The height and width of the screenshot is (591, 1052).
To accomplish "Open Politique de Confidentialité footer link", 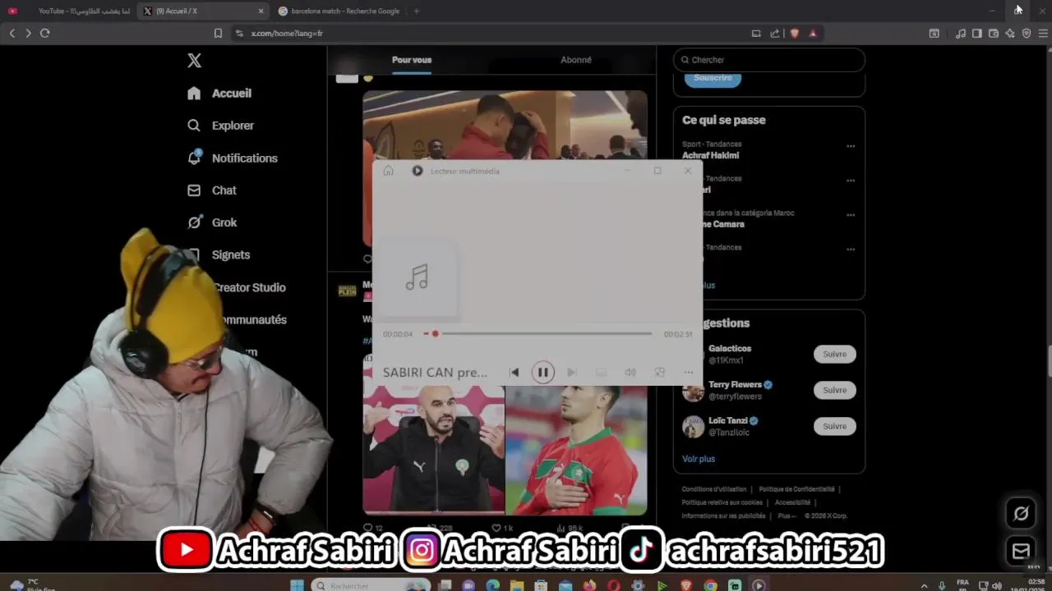I will tap(796, 489).
